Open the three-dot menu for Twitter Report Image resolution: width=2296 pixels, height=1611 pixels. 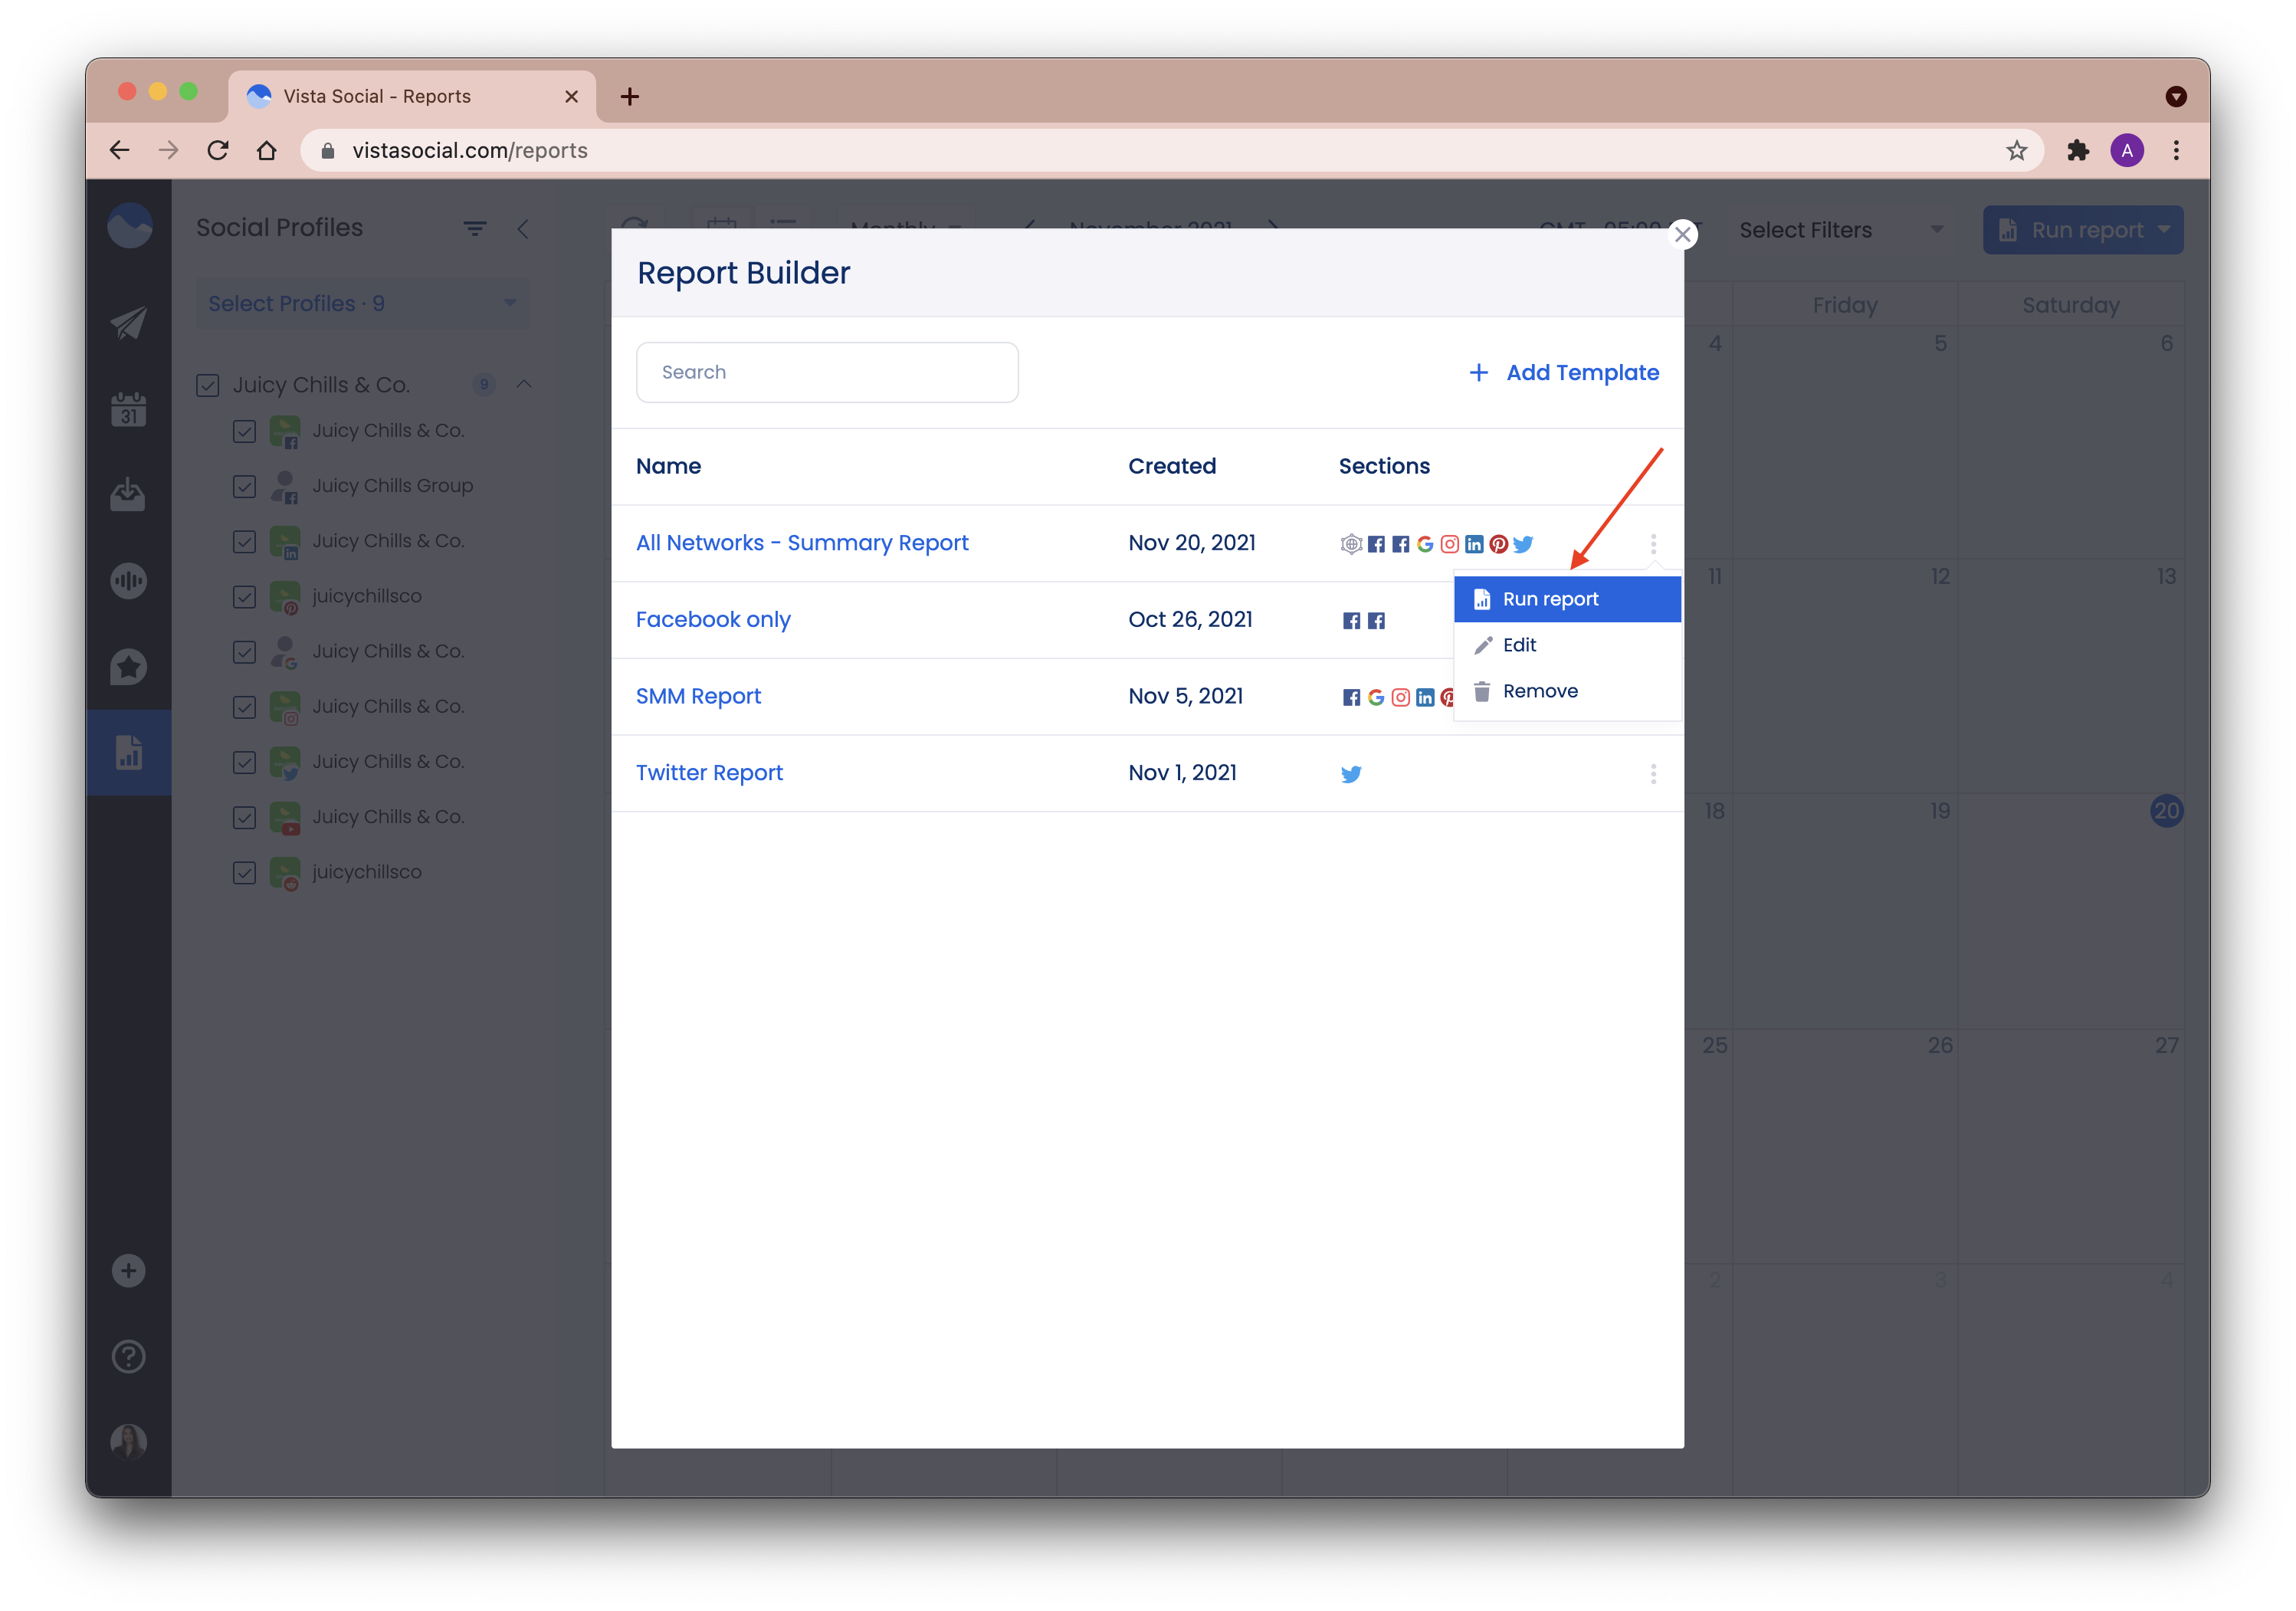[x=1653, y=773]
